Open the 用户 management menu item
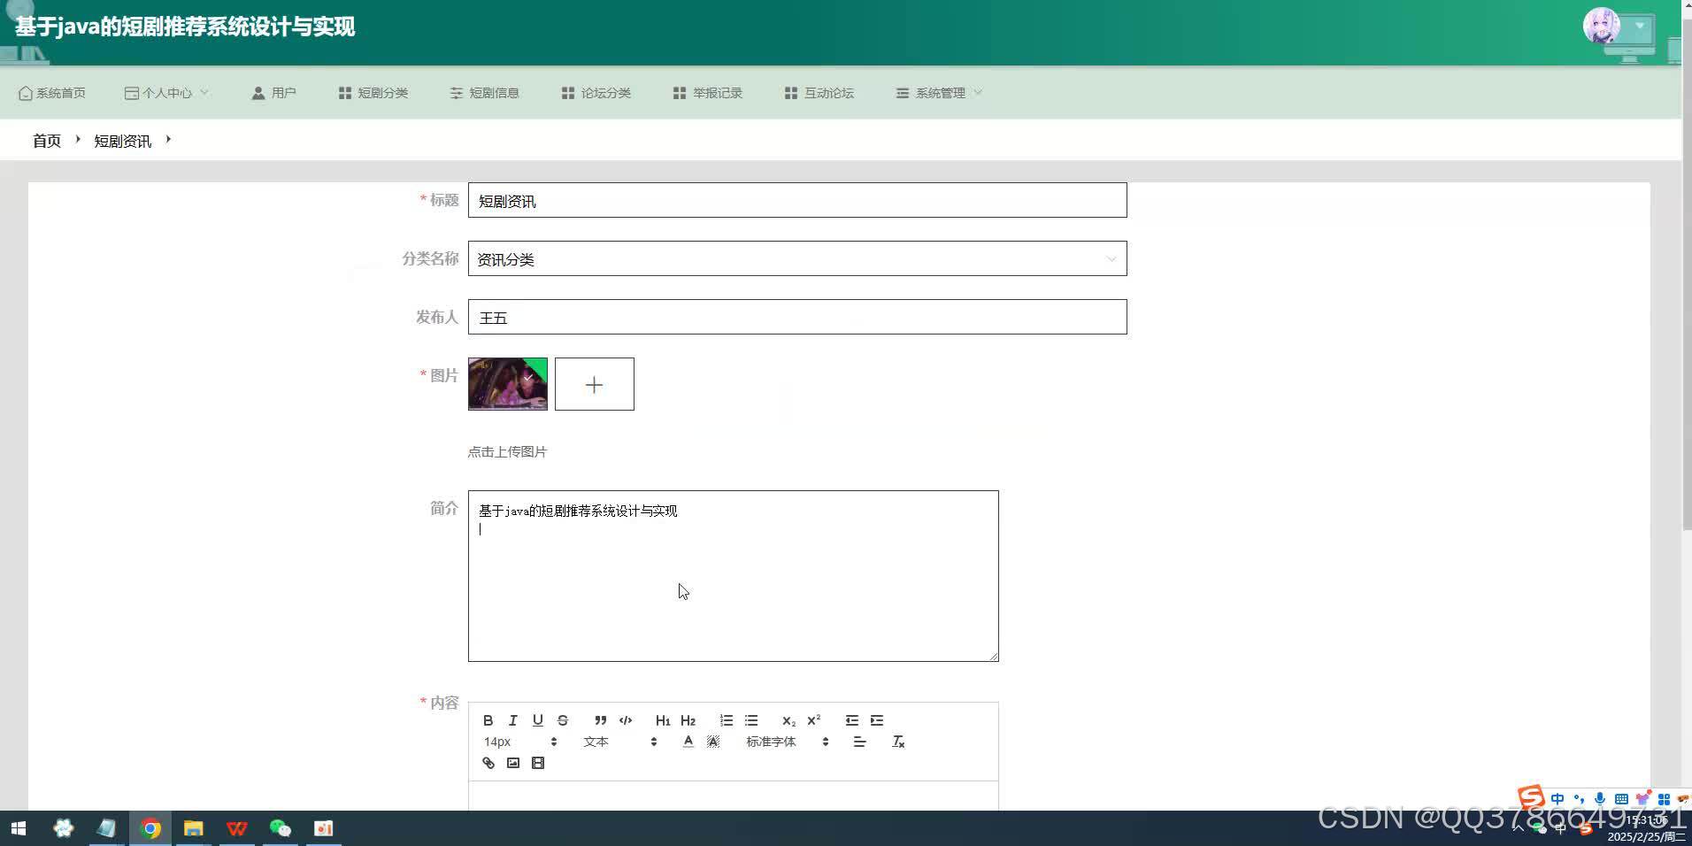Image resolution: width=1692 pixels, height=846 pixels. (x=273, y=93)
